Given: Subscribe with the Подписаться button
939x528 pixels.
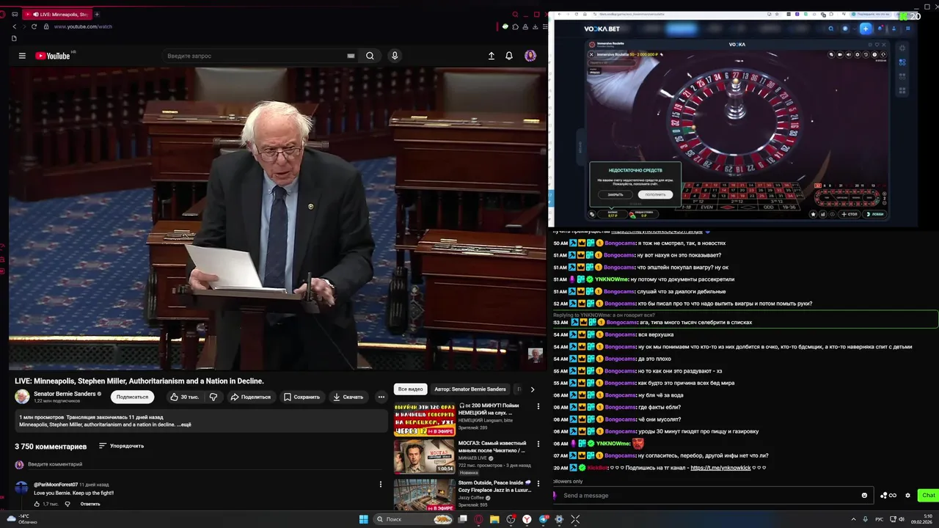Looking at the screenshot, I should (132, 397).
